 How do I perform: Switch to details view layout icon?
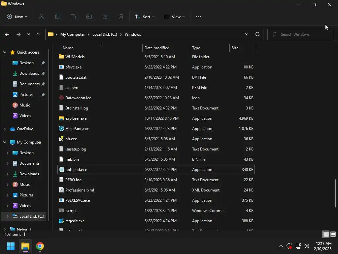click(x=326, y=234)
